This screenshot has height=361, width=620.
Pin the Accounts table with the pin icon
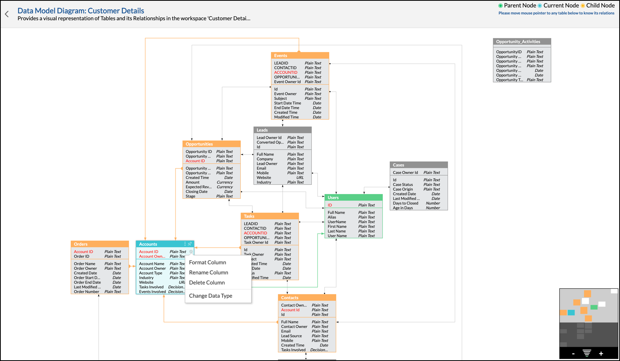pos(190,244)
